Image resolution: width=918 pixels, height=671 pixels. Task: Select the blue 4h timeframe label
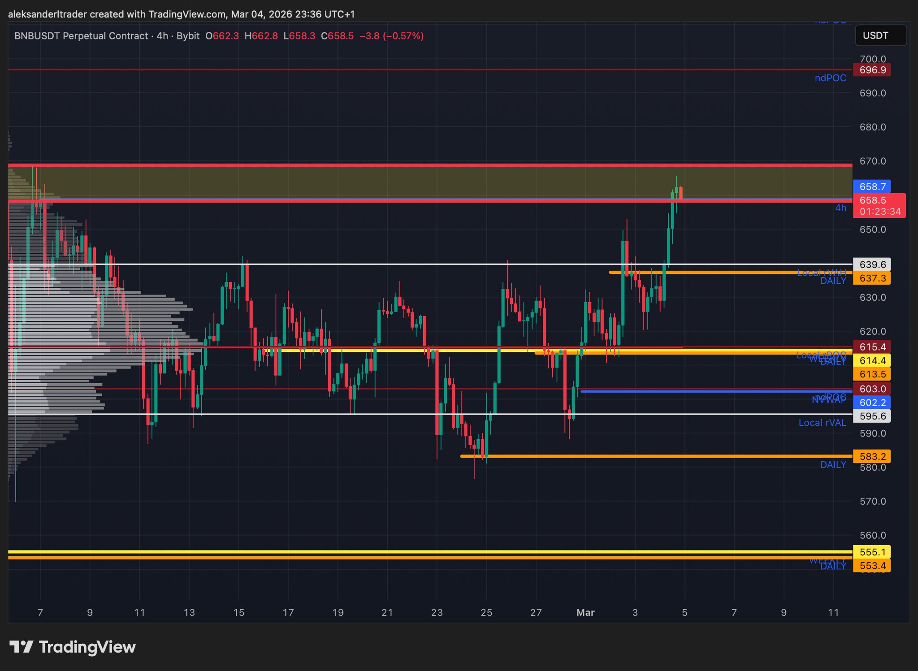coord(840,208)
